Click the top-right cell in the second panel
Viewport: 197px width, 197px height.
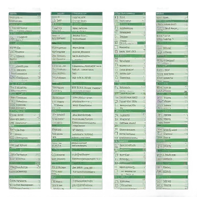(x=87, y=17)
